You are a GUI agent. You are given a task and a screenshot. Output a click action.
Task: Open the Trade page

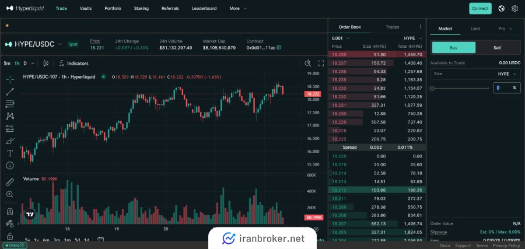pos(61,8)
